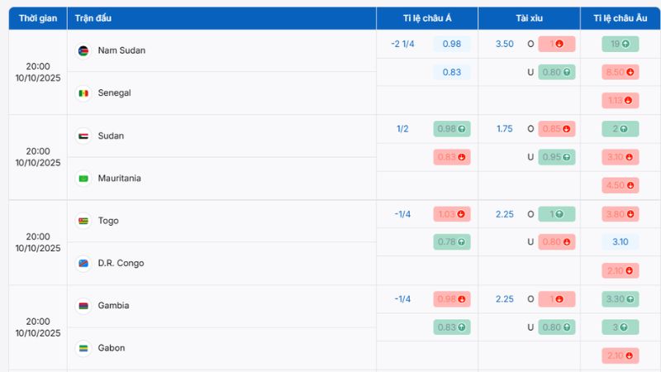Image resolution: width=661 pixels, height=372 pixels.
Task: Click the Trận đấu column header
Action: 95,18
